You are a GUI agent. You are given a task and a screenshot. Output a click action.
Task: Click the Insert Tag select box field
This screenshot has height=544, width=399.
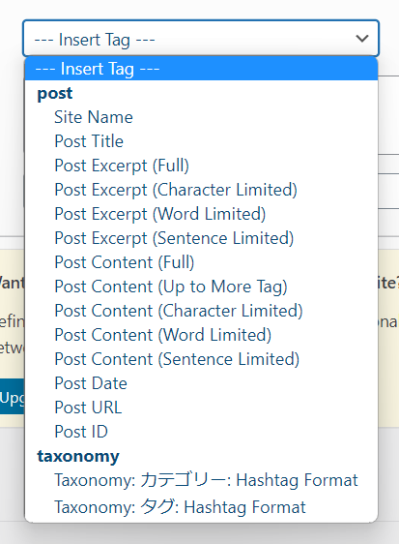201,38
